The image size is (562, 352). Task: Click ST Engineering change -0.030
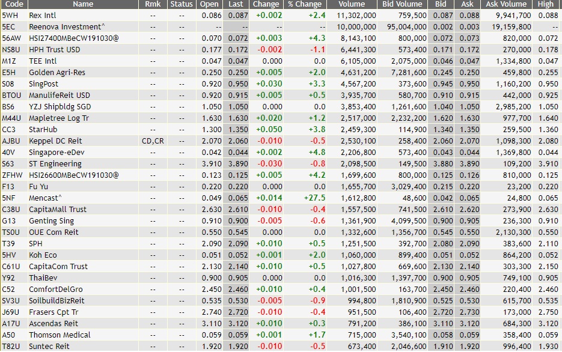tap(270, 164)
